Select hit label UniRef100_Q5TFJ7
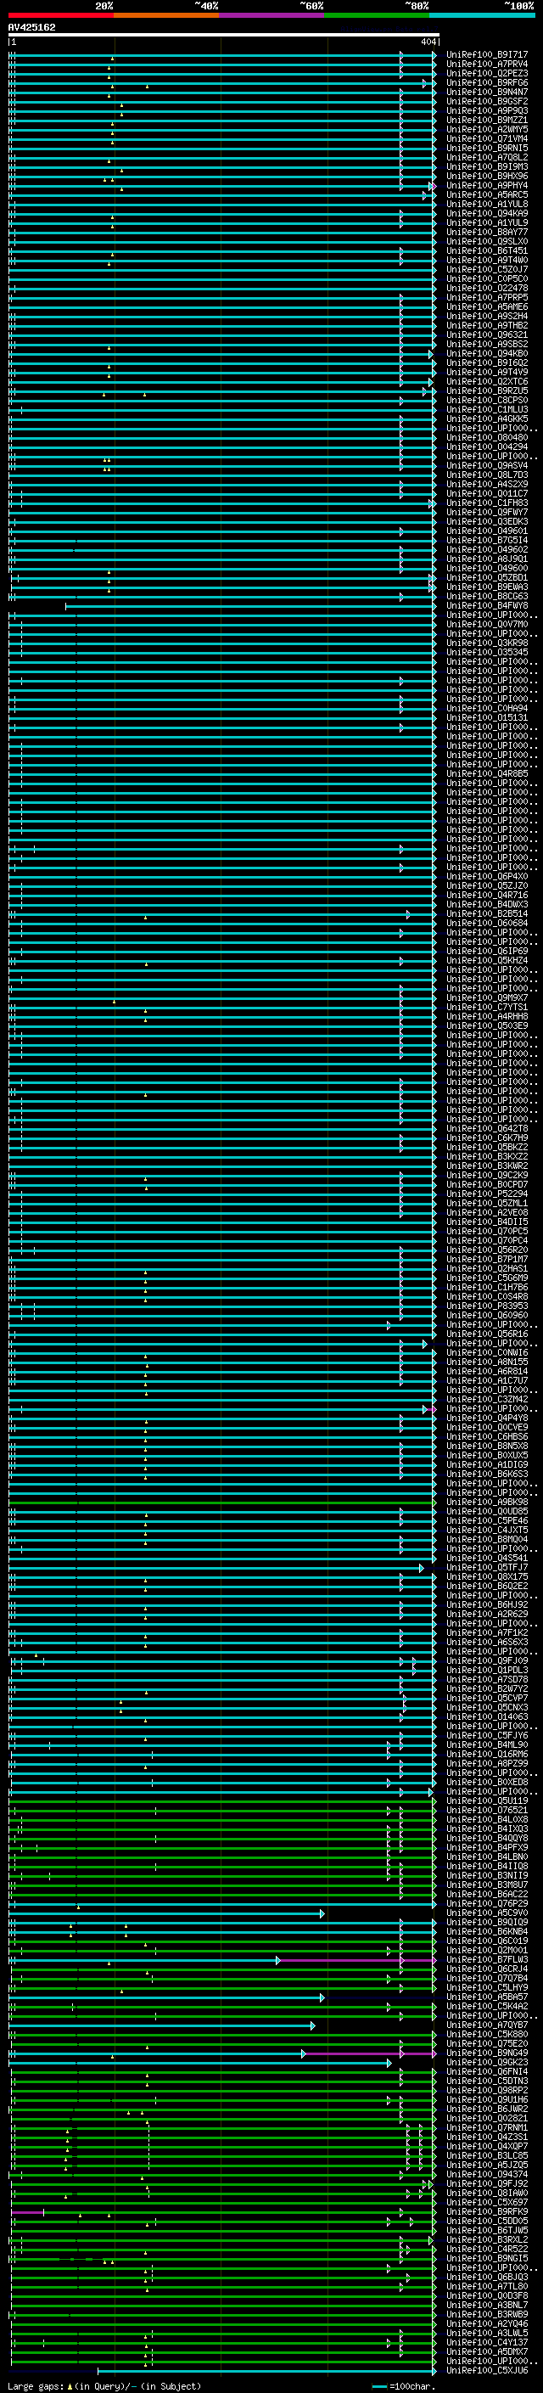This screenshot has width=543, height=2393. pyautogui.click(x=487, y=1567)
